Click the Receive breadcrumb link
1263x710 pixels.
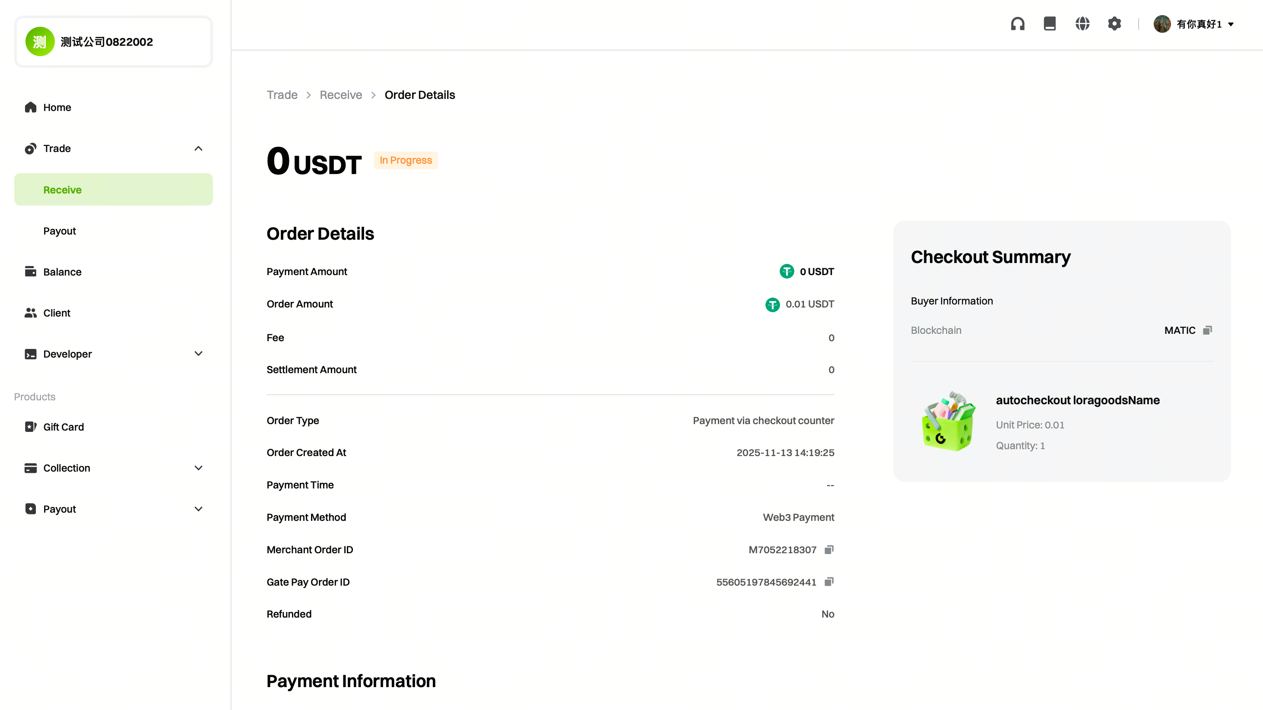coord(341,95)
